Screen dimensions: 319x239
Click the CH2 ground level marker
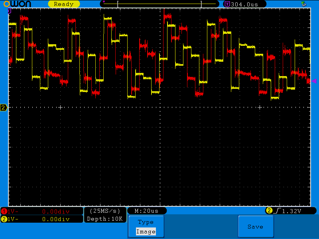coord(3,107)
